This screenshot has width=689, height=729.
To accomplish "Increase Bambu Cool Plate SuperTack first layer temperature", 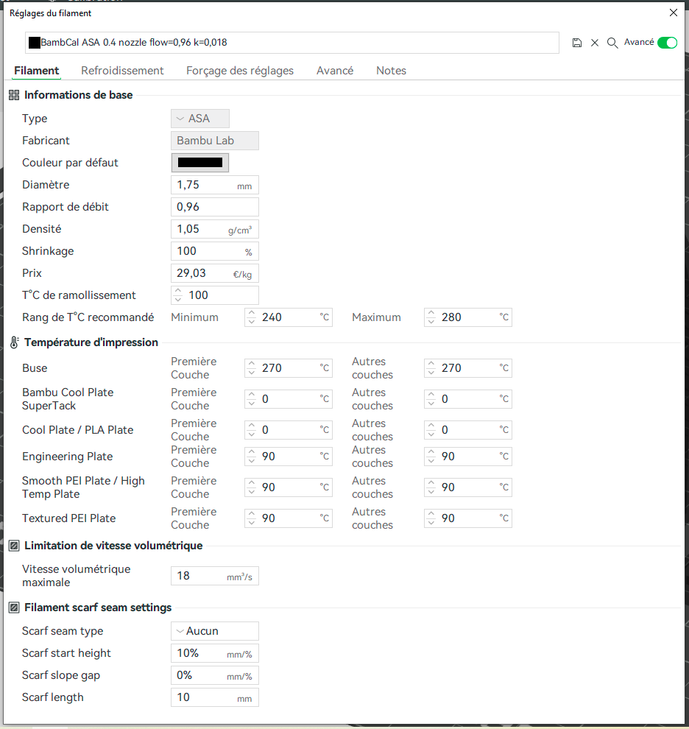I will click(x=252, y=395).
